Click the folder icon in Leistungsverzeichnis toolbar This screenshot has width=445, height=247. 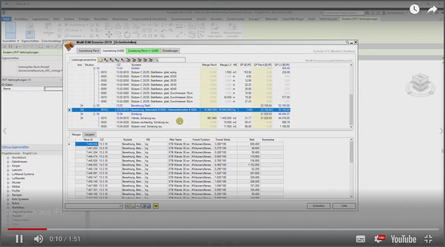tap(101, 60)
